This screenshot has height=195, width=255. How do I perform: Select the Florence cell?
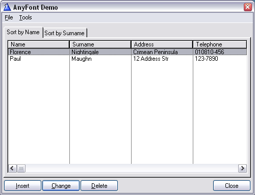click(39, 52)
